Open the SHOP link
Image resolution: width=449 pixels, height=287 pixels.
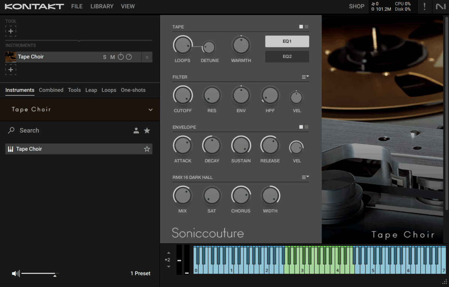(357, 6)
